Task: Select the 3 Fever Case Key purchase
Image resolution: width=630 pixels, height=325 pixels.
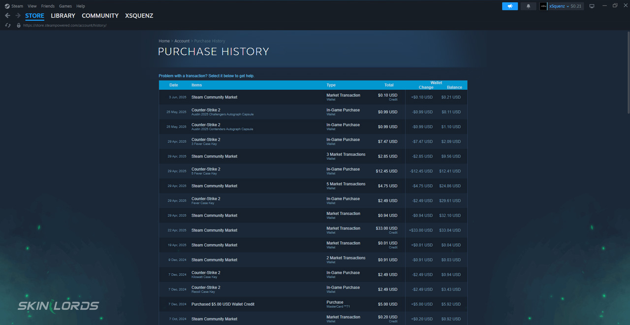Action: (x=313, y=141)
